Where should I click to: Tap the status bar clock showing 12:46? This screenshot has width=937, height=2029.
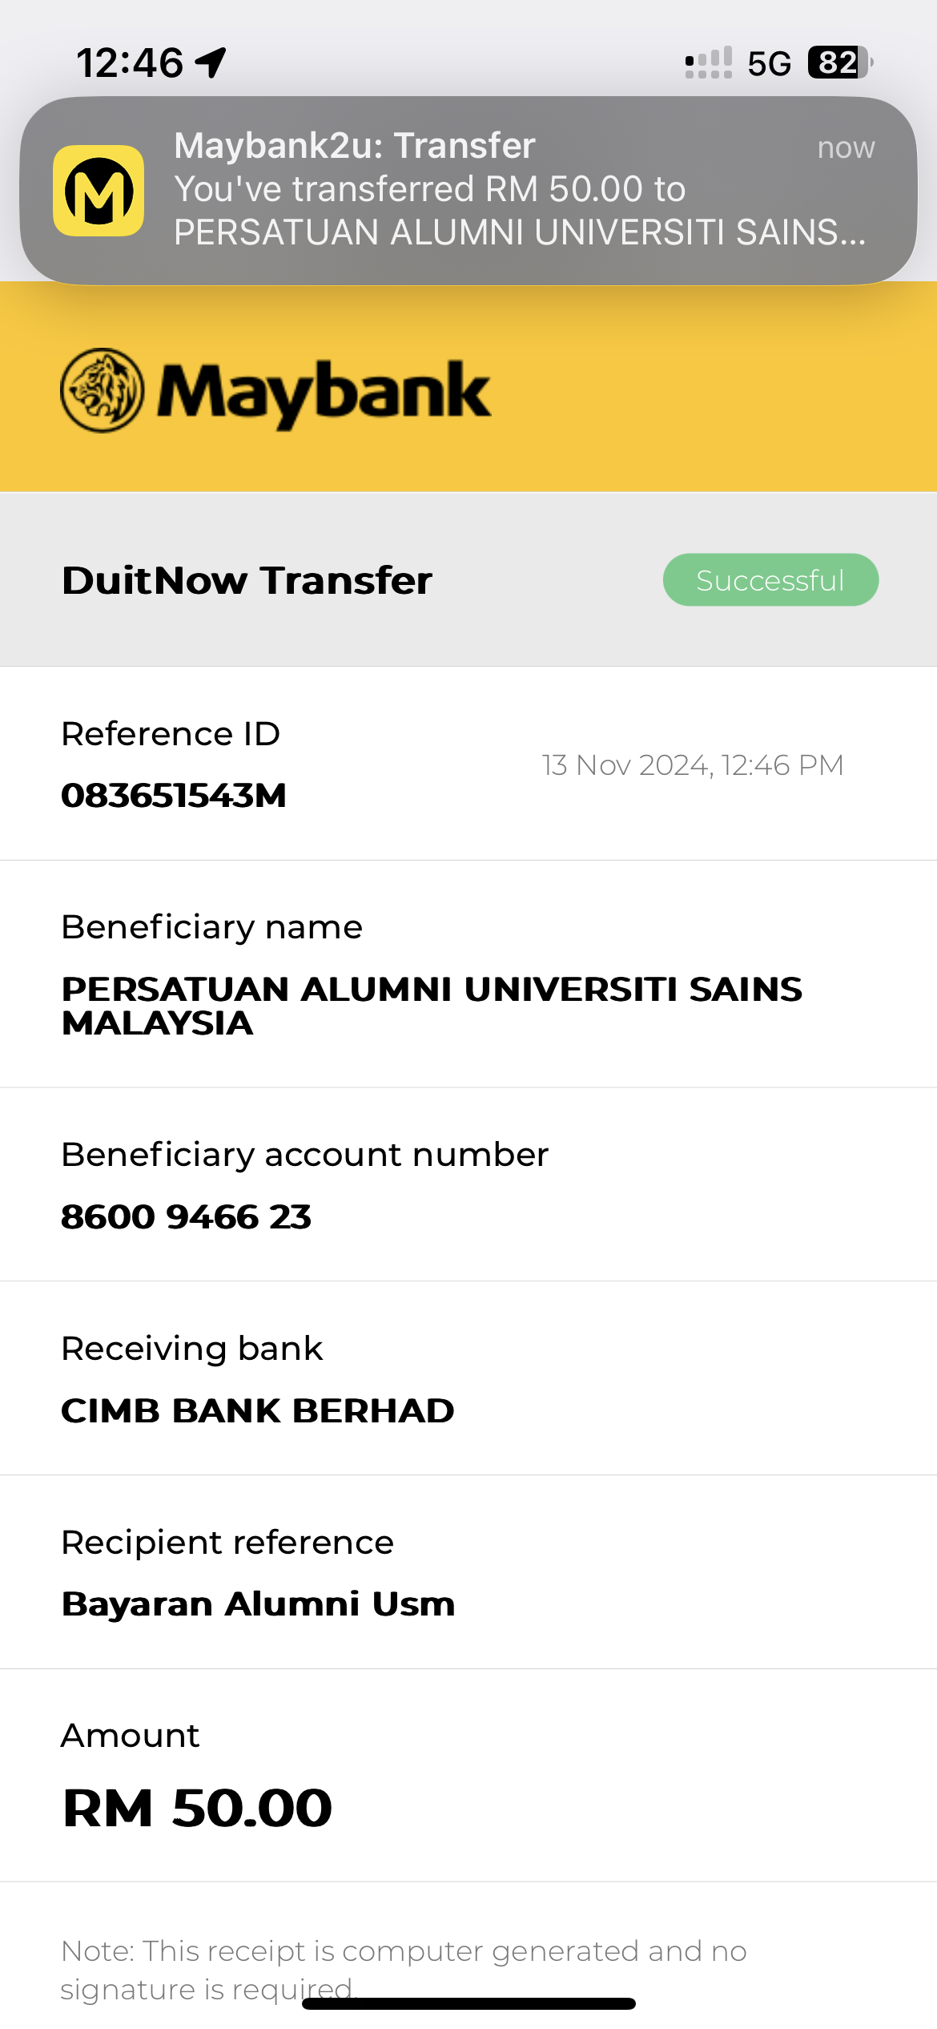click(130, 63)
